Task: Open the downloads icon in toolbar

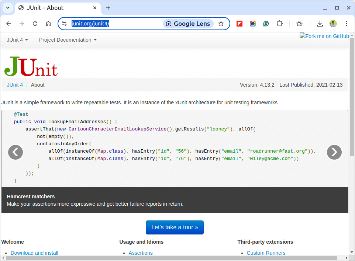Action: point(320,24)
